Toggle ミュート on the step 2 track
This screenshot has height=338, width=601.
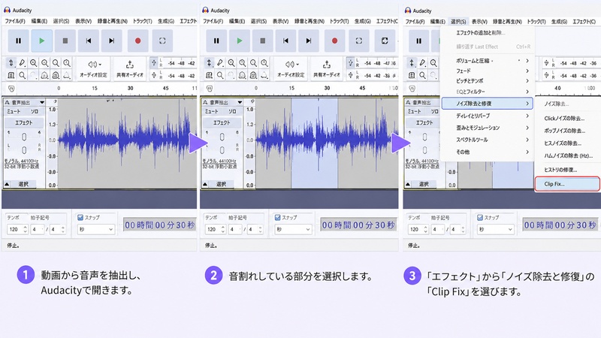(211, 111)
